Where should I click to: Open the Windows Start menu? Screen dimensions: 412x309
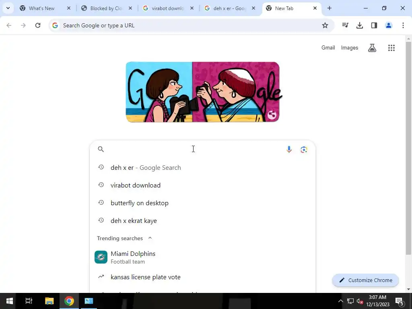(x=10, y=301)
